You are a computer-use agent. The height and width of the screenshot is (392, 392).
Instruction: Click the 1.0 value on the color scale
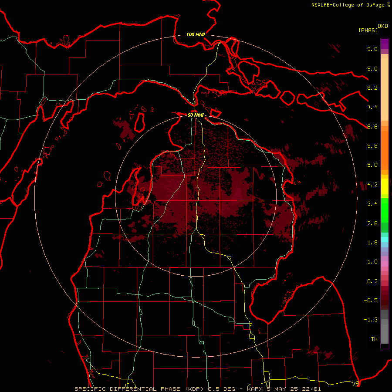pos(372,262)
